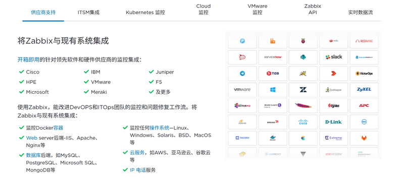This screenshot has height=182, width=404.
Task: Switch to the Cloud 监控 tab
Action: tap(204, 9)
